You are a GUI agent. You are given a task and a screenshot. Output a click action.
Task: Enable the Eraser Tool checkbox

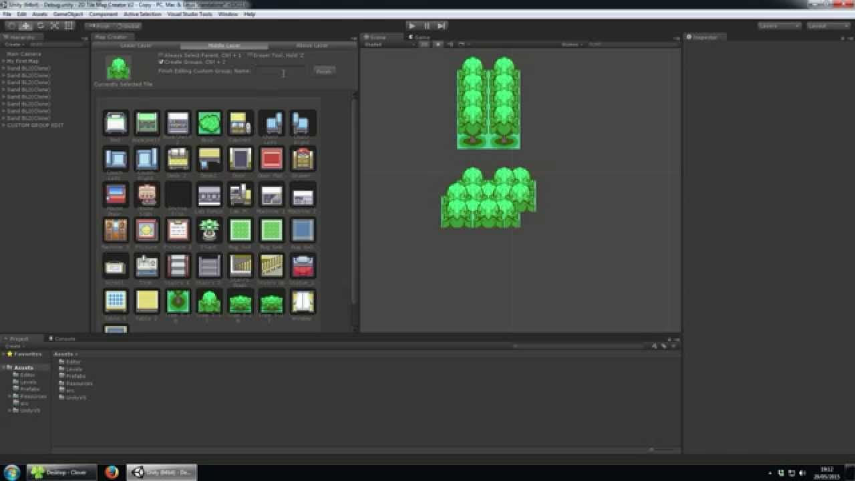(x=250, y=55)
